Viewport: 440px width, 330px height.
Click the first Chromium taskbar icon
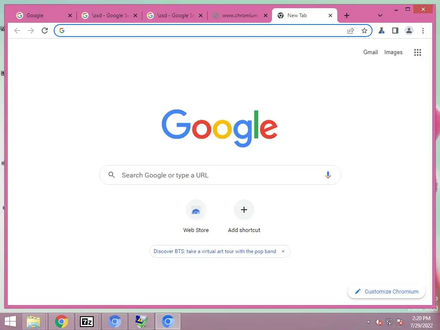pos(114,321)
